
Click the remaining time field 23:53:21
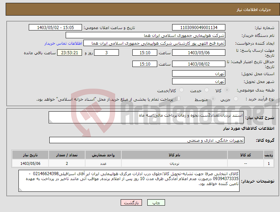coord(70,52)
